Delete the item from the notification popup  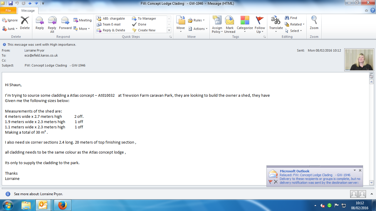tap(276, 182)
